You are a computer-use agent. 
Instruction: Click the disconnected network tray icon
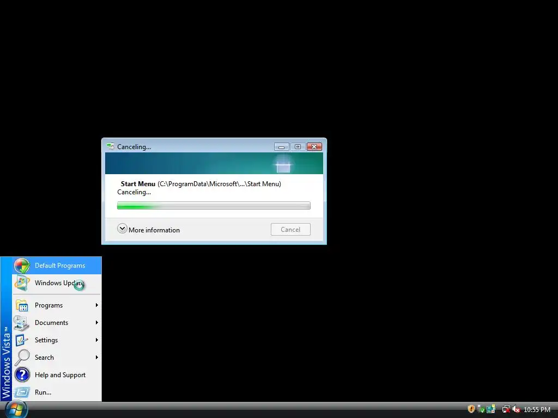pos(506,409)
